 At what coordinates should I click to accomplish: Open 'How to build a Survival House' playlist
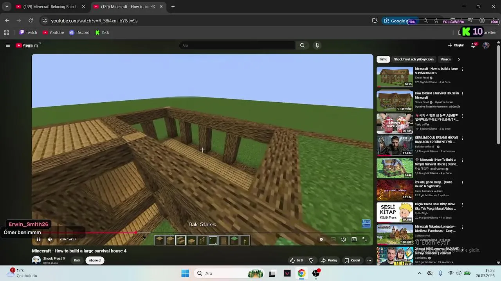coord(395,101)
